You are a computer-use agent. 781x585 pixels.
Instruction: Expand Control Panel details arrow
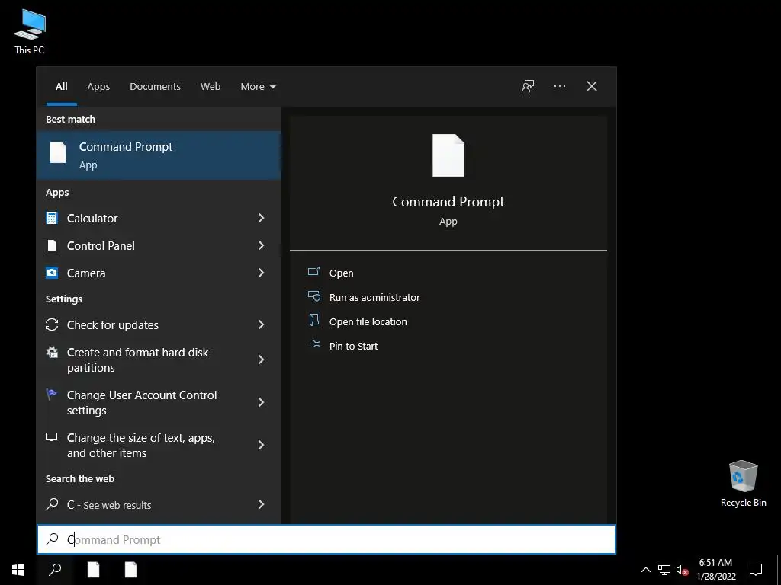(261, 245)
